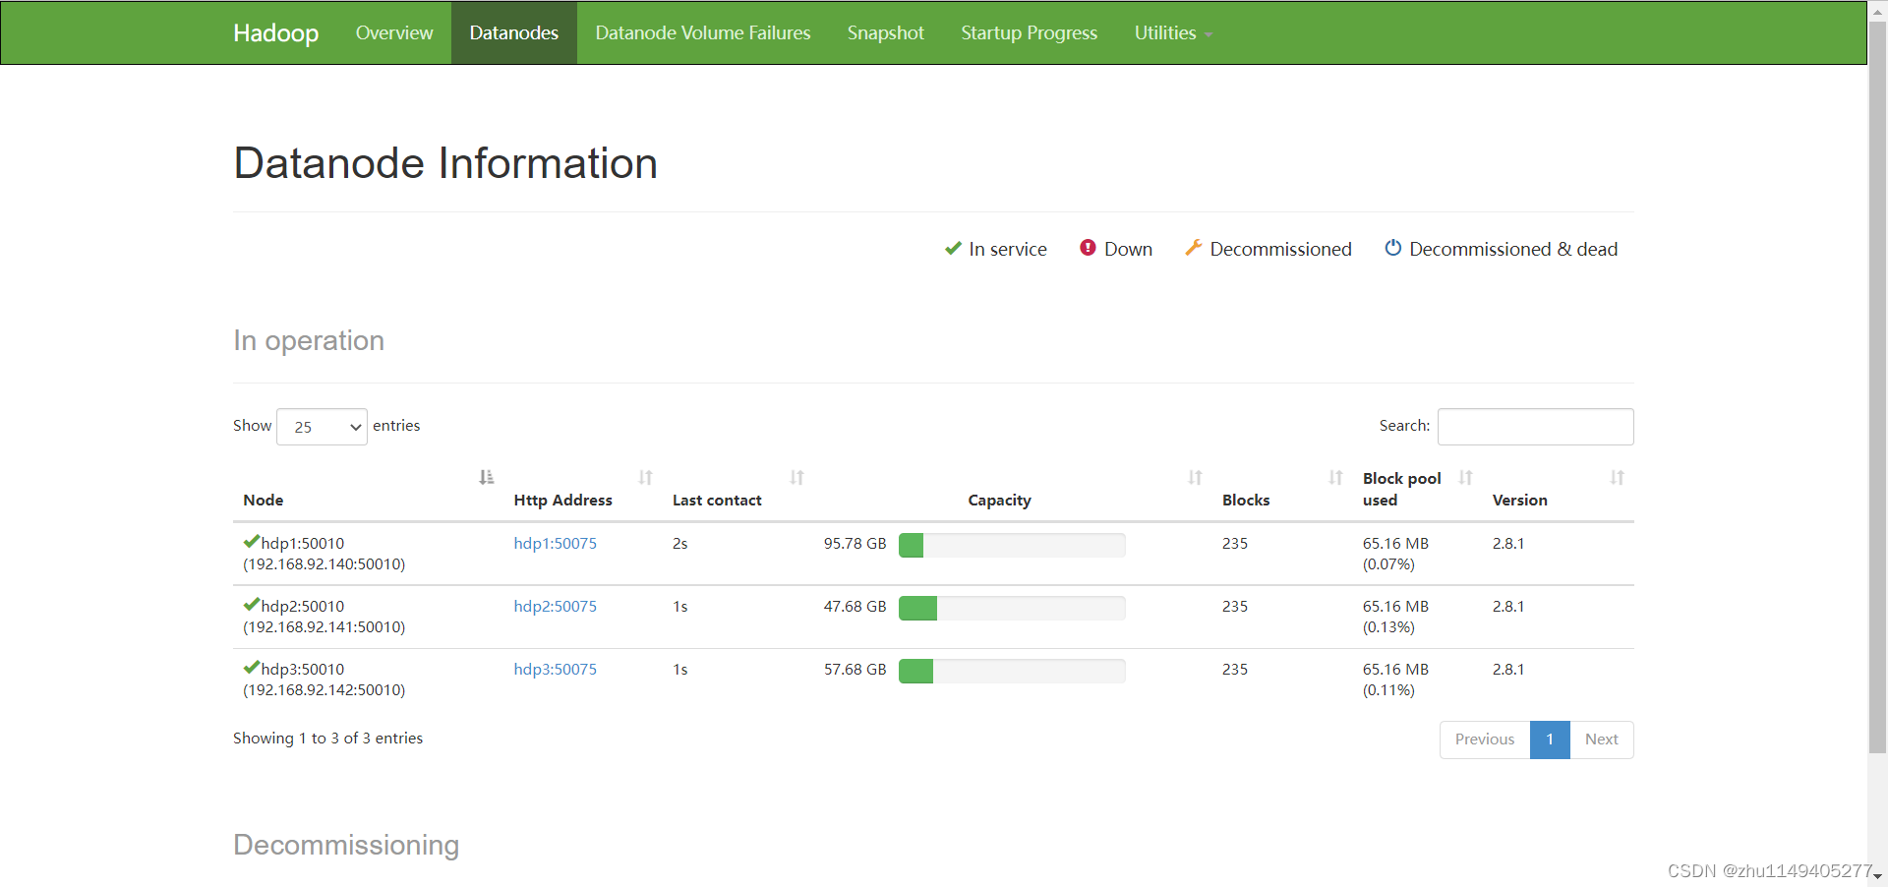Click Showing 1 to 3 of 3 entries
The width and height of the screenshot is (1888, 887).
point(327,739)
